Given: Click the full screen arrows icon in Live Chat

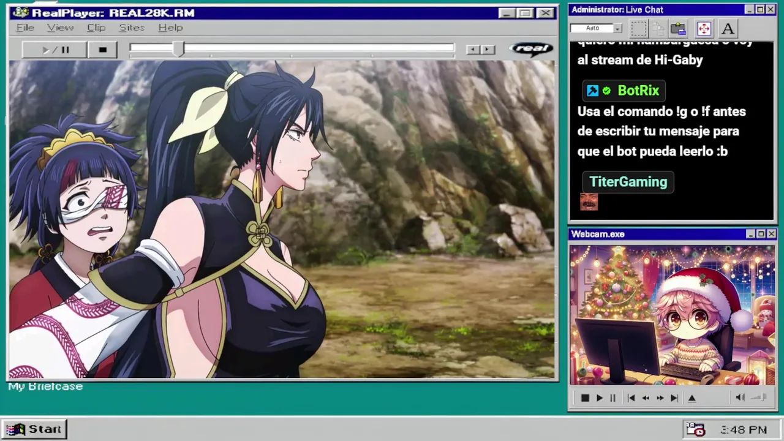Looking at the screenshot, I should point(704,28).
